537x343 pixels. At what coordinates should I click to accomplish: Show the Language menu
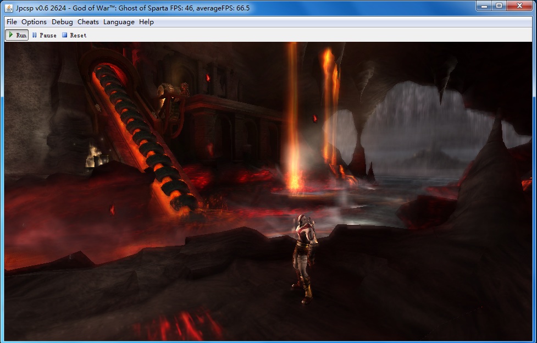click(x=119, y=22)
